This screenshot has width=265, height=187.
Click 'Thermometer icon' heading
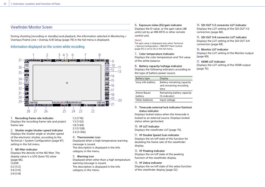click(x=89, y=137)
